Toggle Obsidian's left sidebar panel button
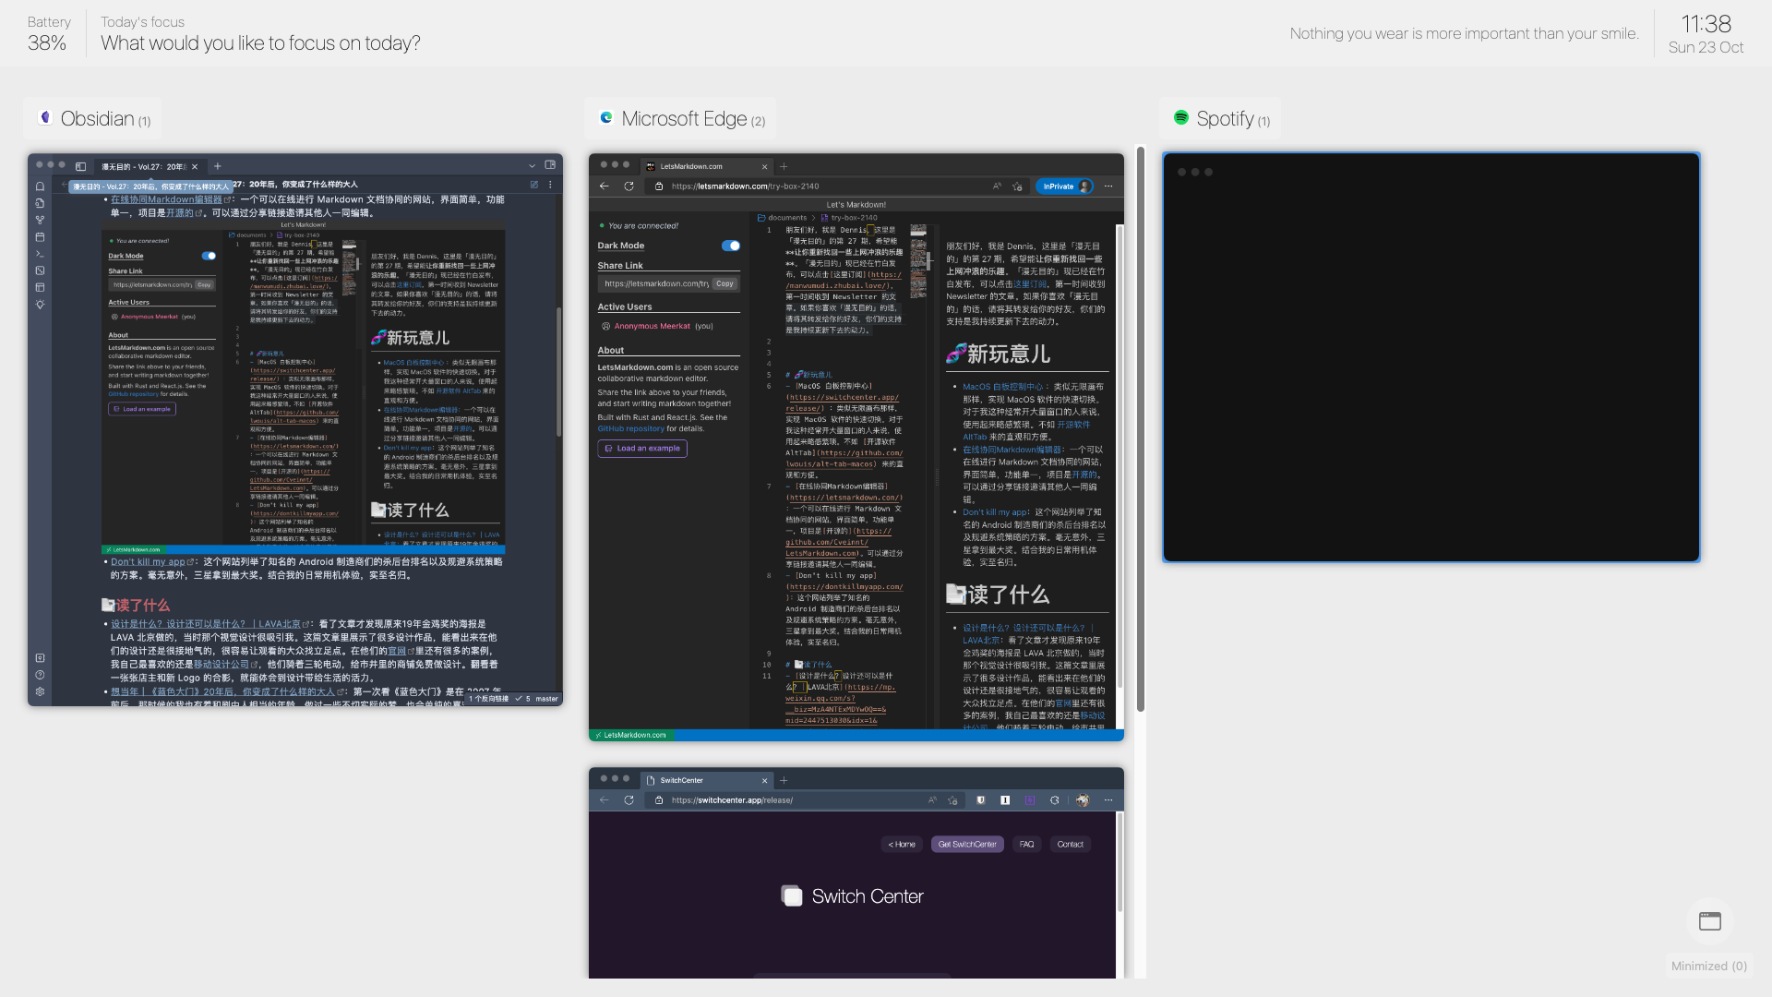The width and height of the screenshot is (1772, 997). click(80, 166)
